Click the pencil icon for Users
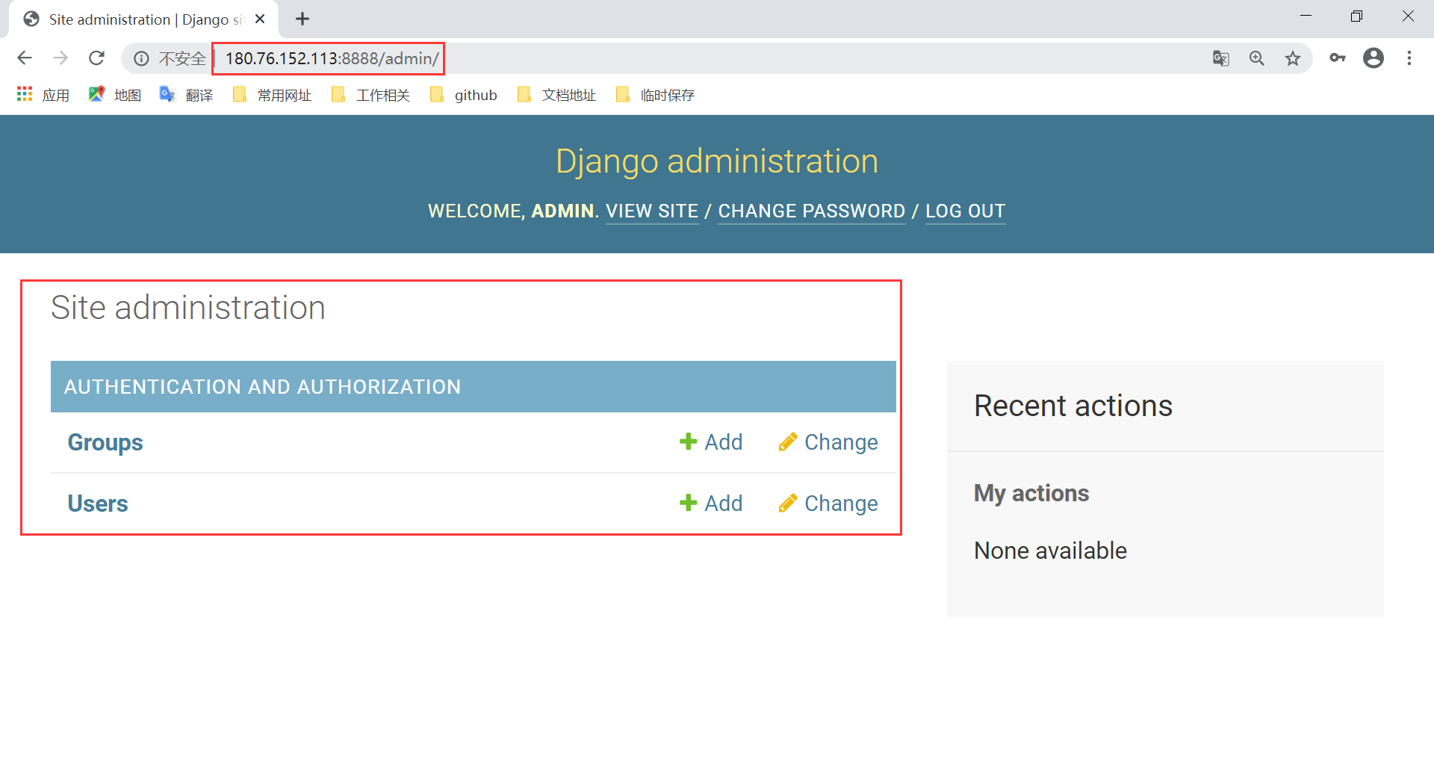Image resolution: width=1434 pixels, height=762 pixels. (788, 503)
